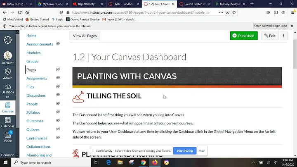Toggle visibility eye next to Files
Viewport: 297px width, 167px height.
coord(58,86)
